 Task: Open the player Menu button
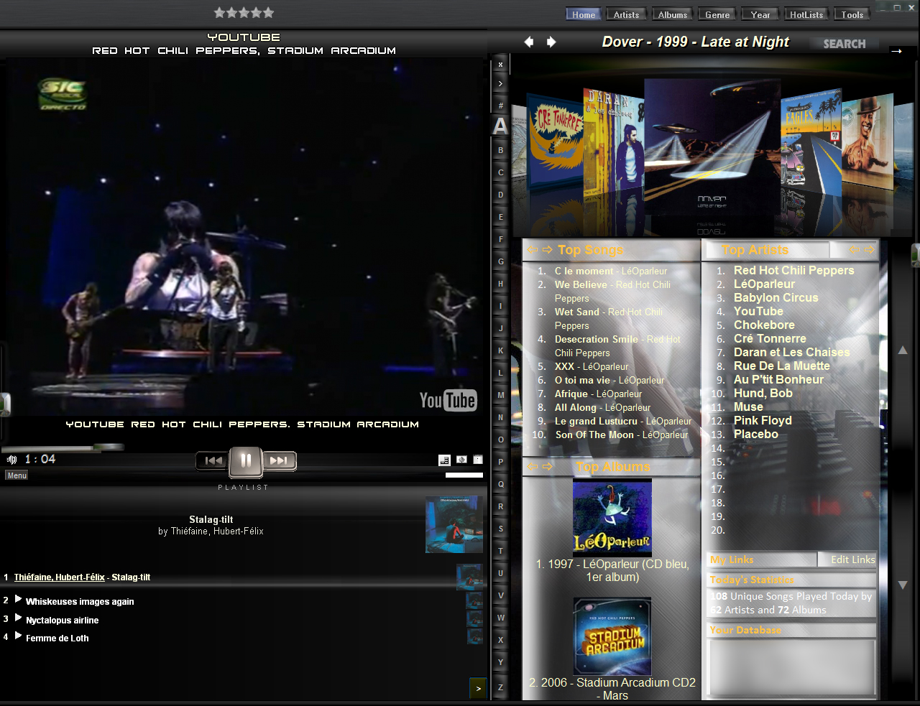click(17, 475)
